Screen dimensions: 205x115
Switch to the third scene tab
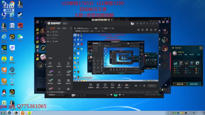(x=64, y=28)
